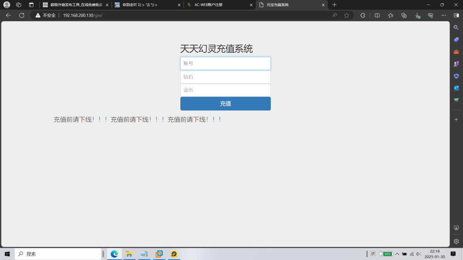
Task: Focus the 账号 account input field
Action: [225, 64]
